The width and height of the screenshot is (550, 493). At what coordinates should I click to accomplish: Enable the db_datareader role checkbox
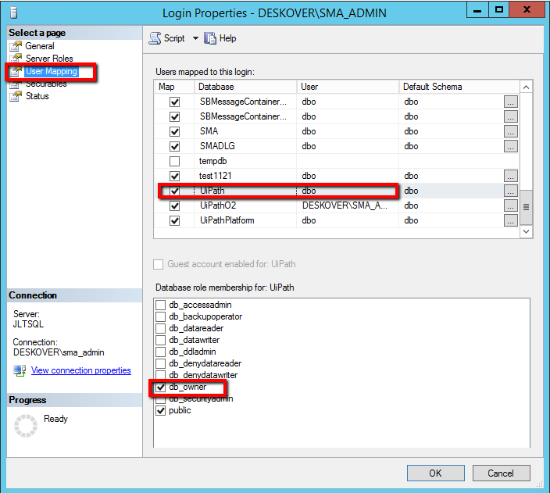(161, 328)
